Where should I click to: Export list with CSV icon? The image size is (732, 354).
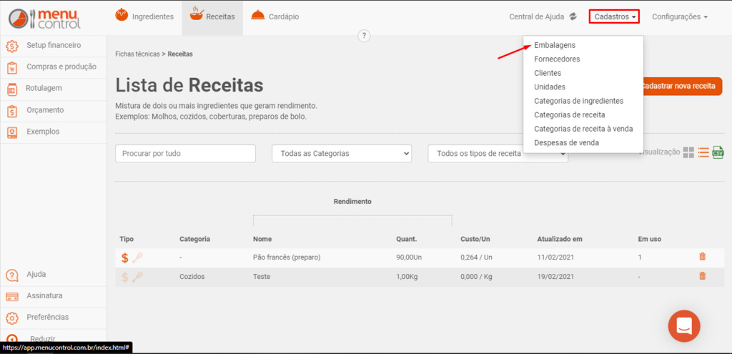click(x=718, y=152)
